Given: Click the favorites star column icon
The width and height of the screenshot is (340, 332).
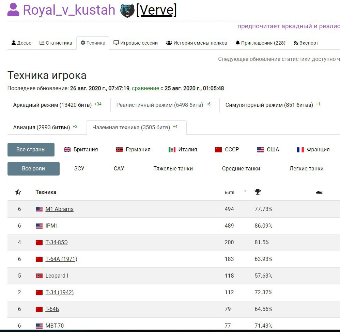Looking at the screenshot, I should pos(18,192).
